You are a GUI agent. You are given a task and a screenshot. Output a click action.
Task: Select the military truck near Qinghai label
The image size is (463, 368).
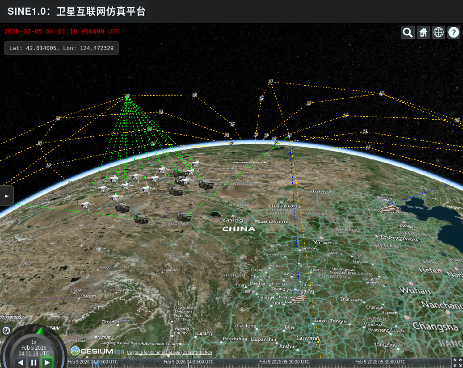(184, 217)
